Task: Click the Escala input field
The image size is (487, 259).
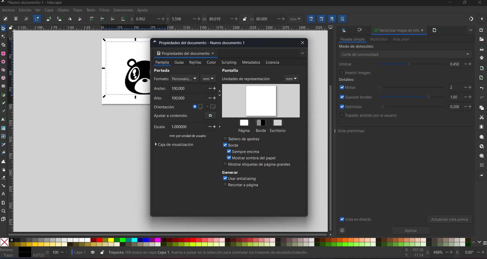Action: click(188, 127)
